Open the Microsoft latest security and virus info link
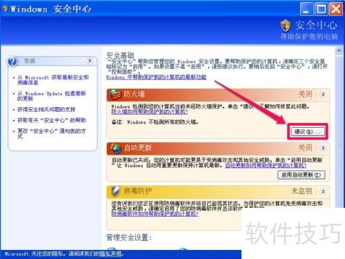 pyautogui.click(x=53, y=79)
